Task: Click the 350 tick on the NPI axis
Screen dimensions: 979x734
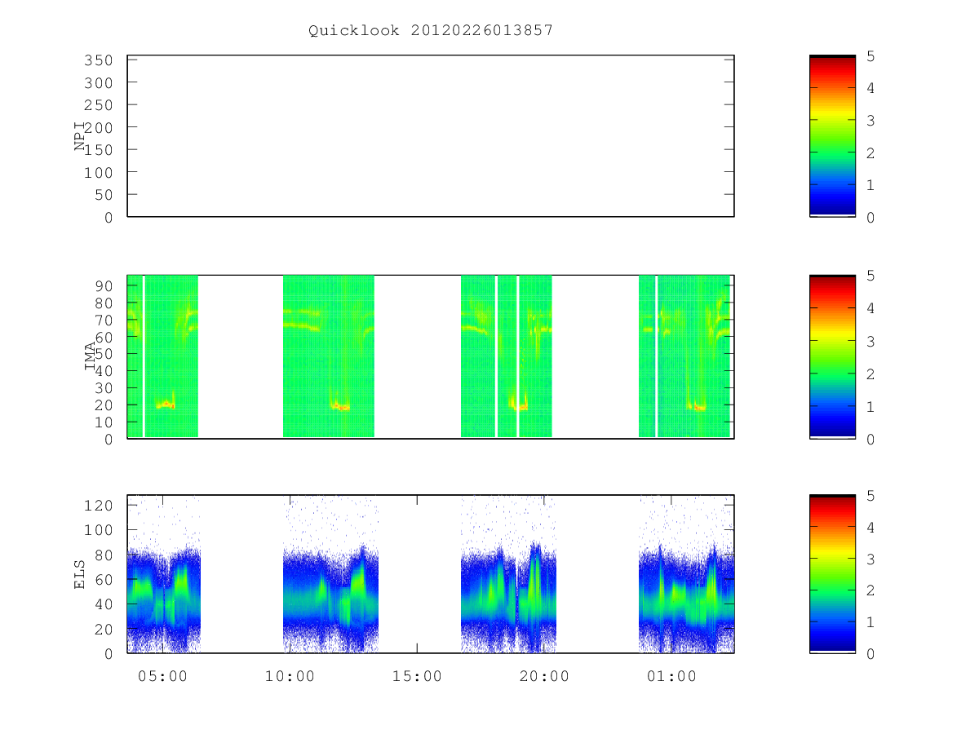Action: [x=98, y=60]
